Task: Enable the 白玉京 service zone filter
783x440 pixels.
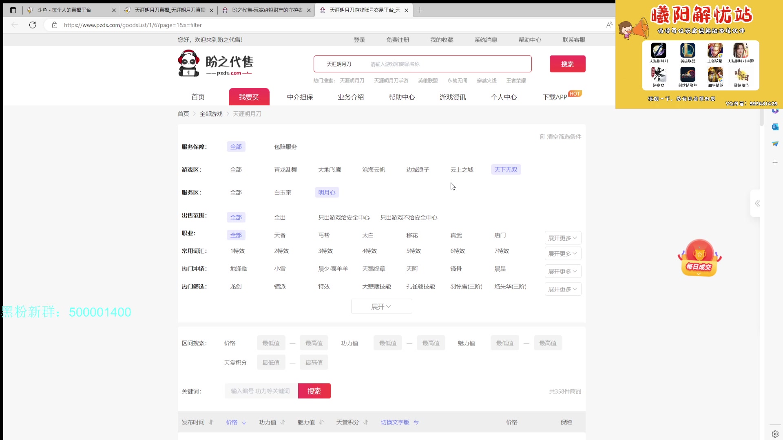Action: click(282, 192)
